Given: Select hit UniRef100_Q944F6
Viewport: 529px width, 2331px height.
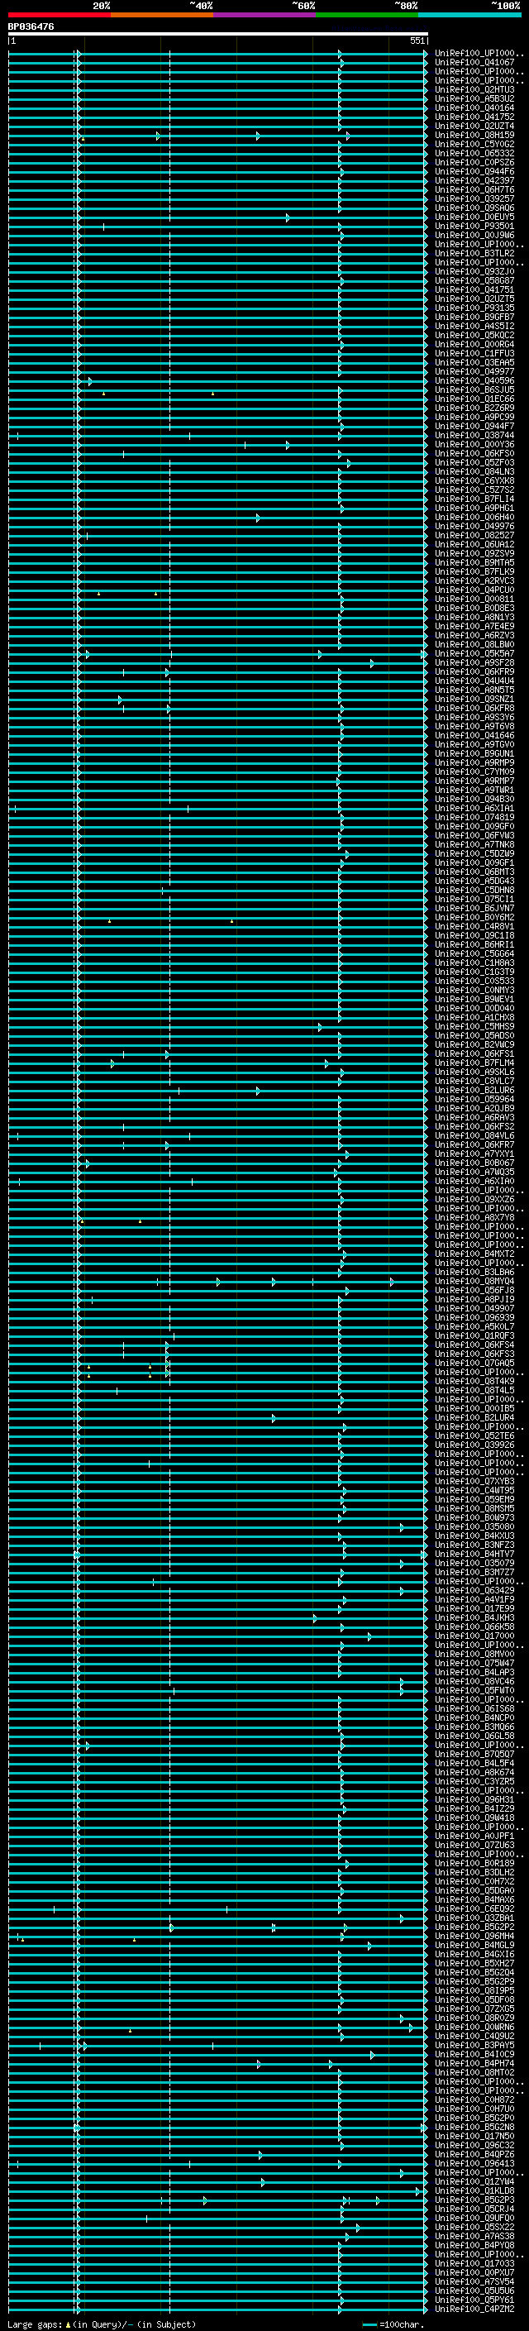Looking at the screenshot, I should pos(474,172).
